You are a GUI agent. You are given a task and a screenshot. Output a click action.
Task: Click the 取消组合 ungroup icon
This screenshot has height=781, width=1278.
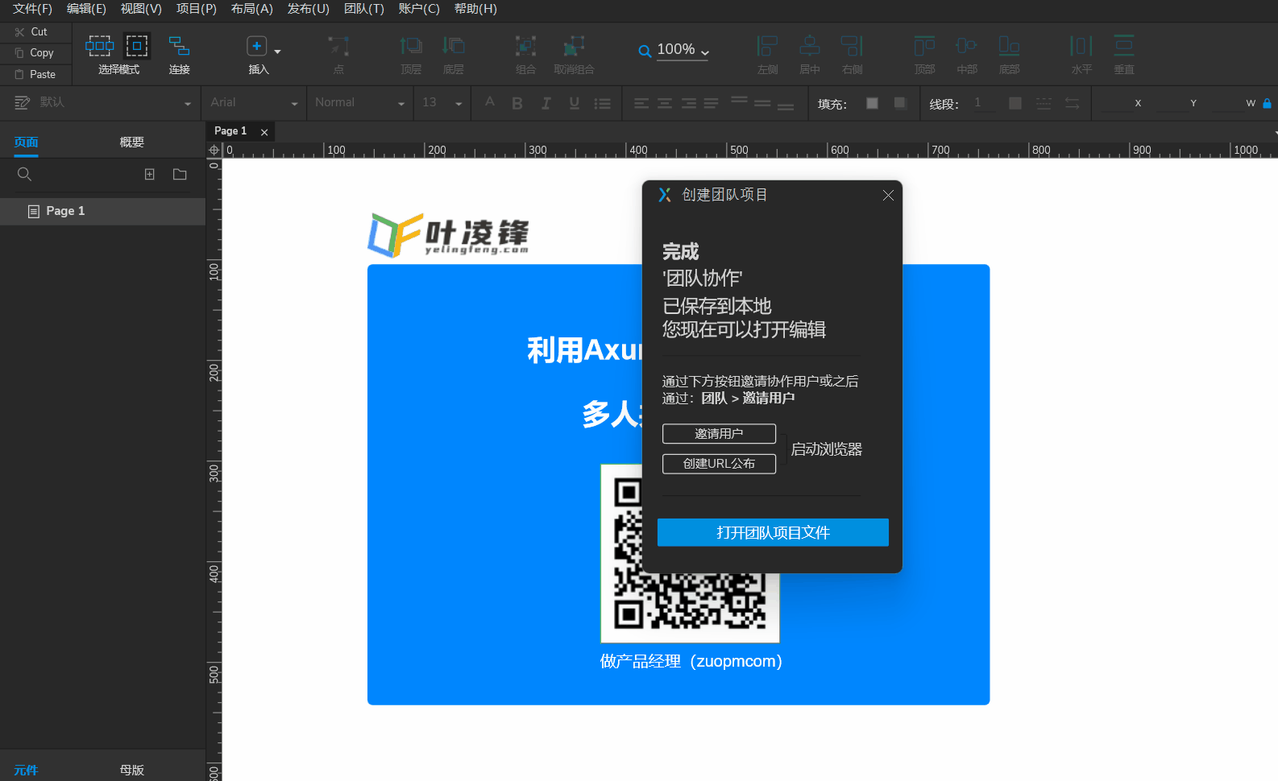click(x=574, y=46)
